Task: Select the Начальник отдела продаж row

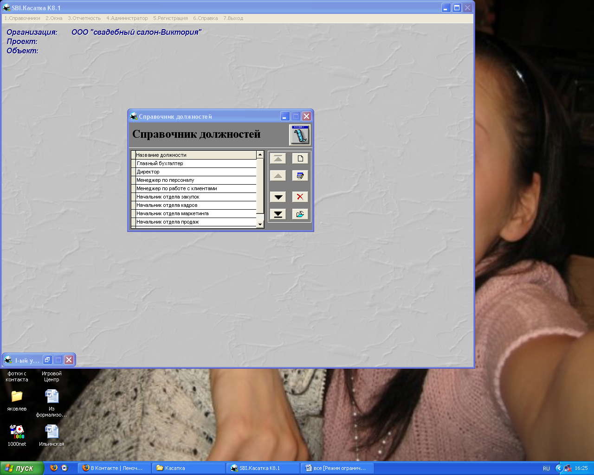Action: coord(196,222)
